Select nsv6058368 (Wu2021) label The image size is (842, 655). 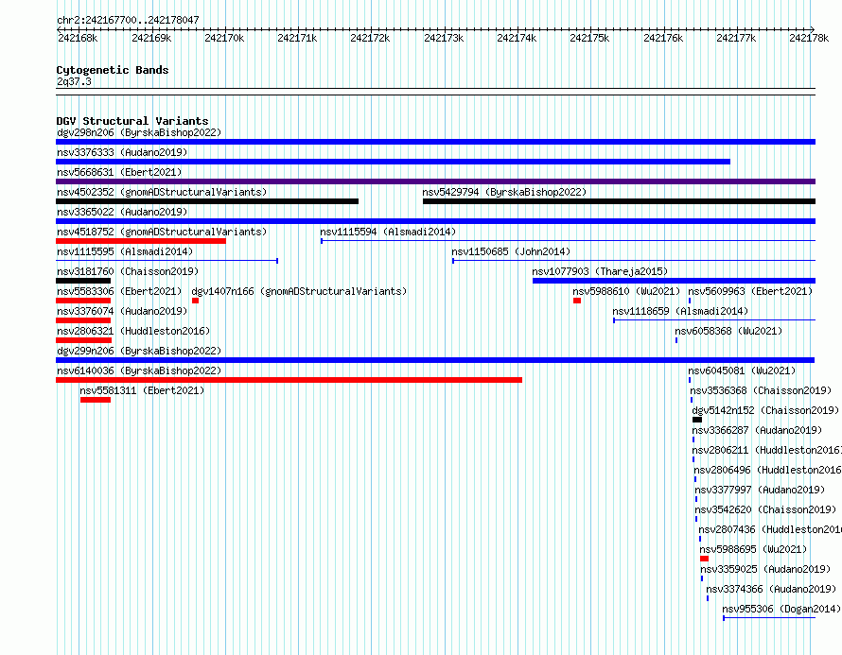(x=728, y=331)
